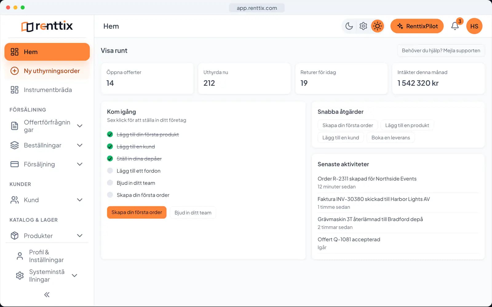The height and width of the screenshot is (307, 492).
Task: Open Order R-2311 activity entry
Action: pyautogui.click(x=398, y=182)
